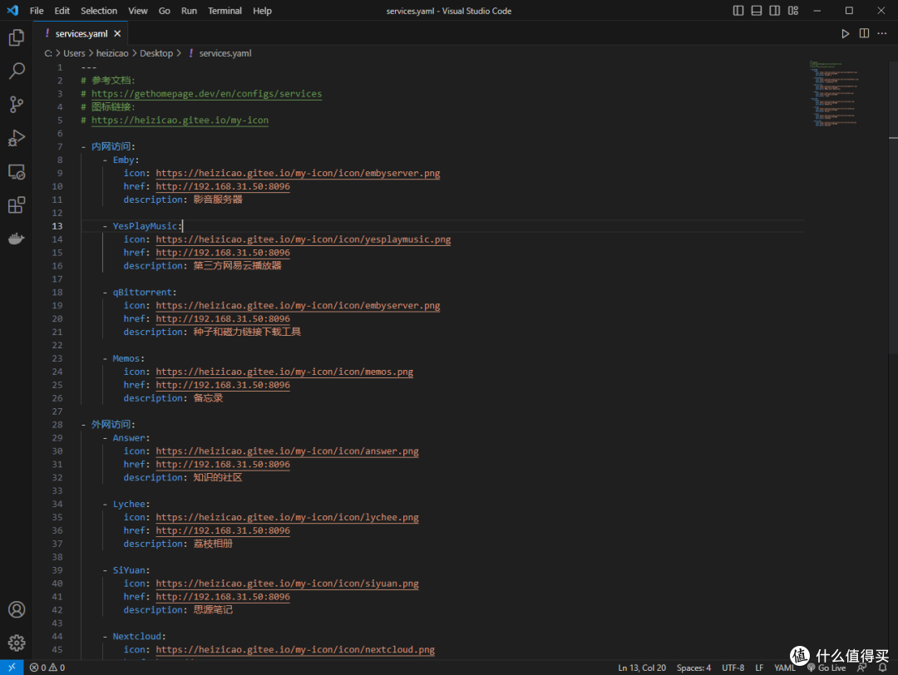Open the Manage gear menu
This screenshot has height=675, width=898.
17,643
